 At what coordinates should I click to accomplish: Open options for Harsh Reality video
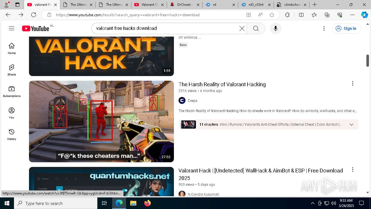point(352,84)
